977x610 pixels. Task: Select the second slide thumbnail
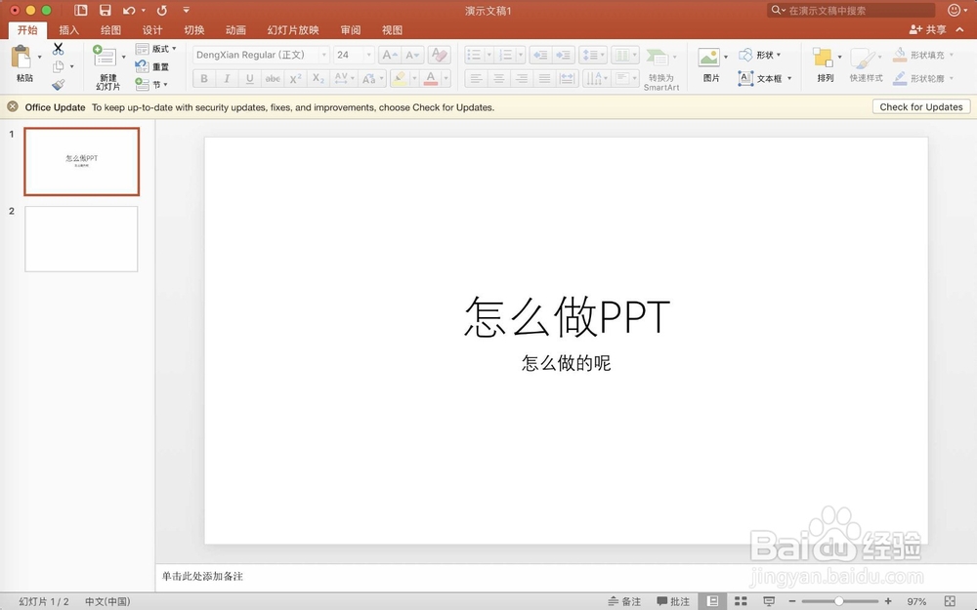click(81, 238)
